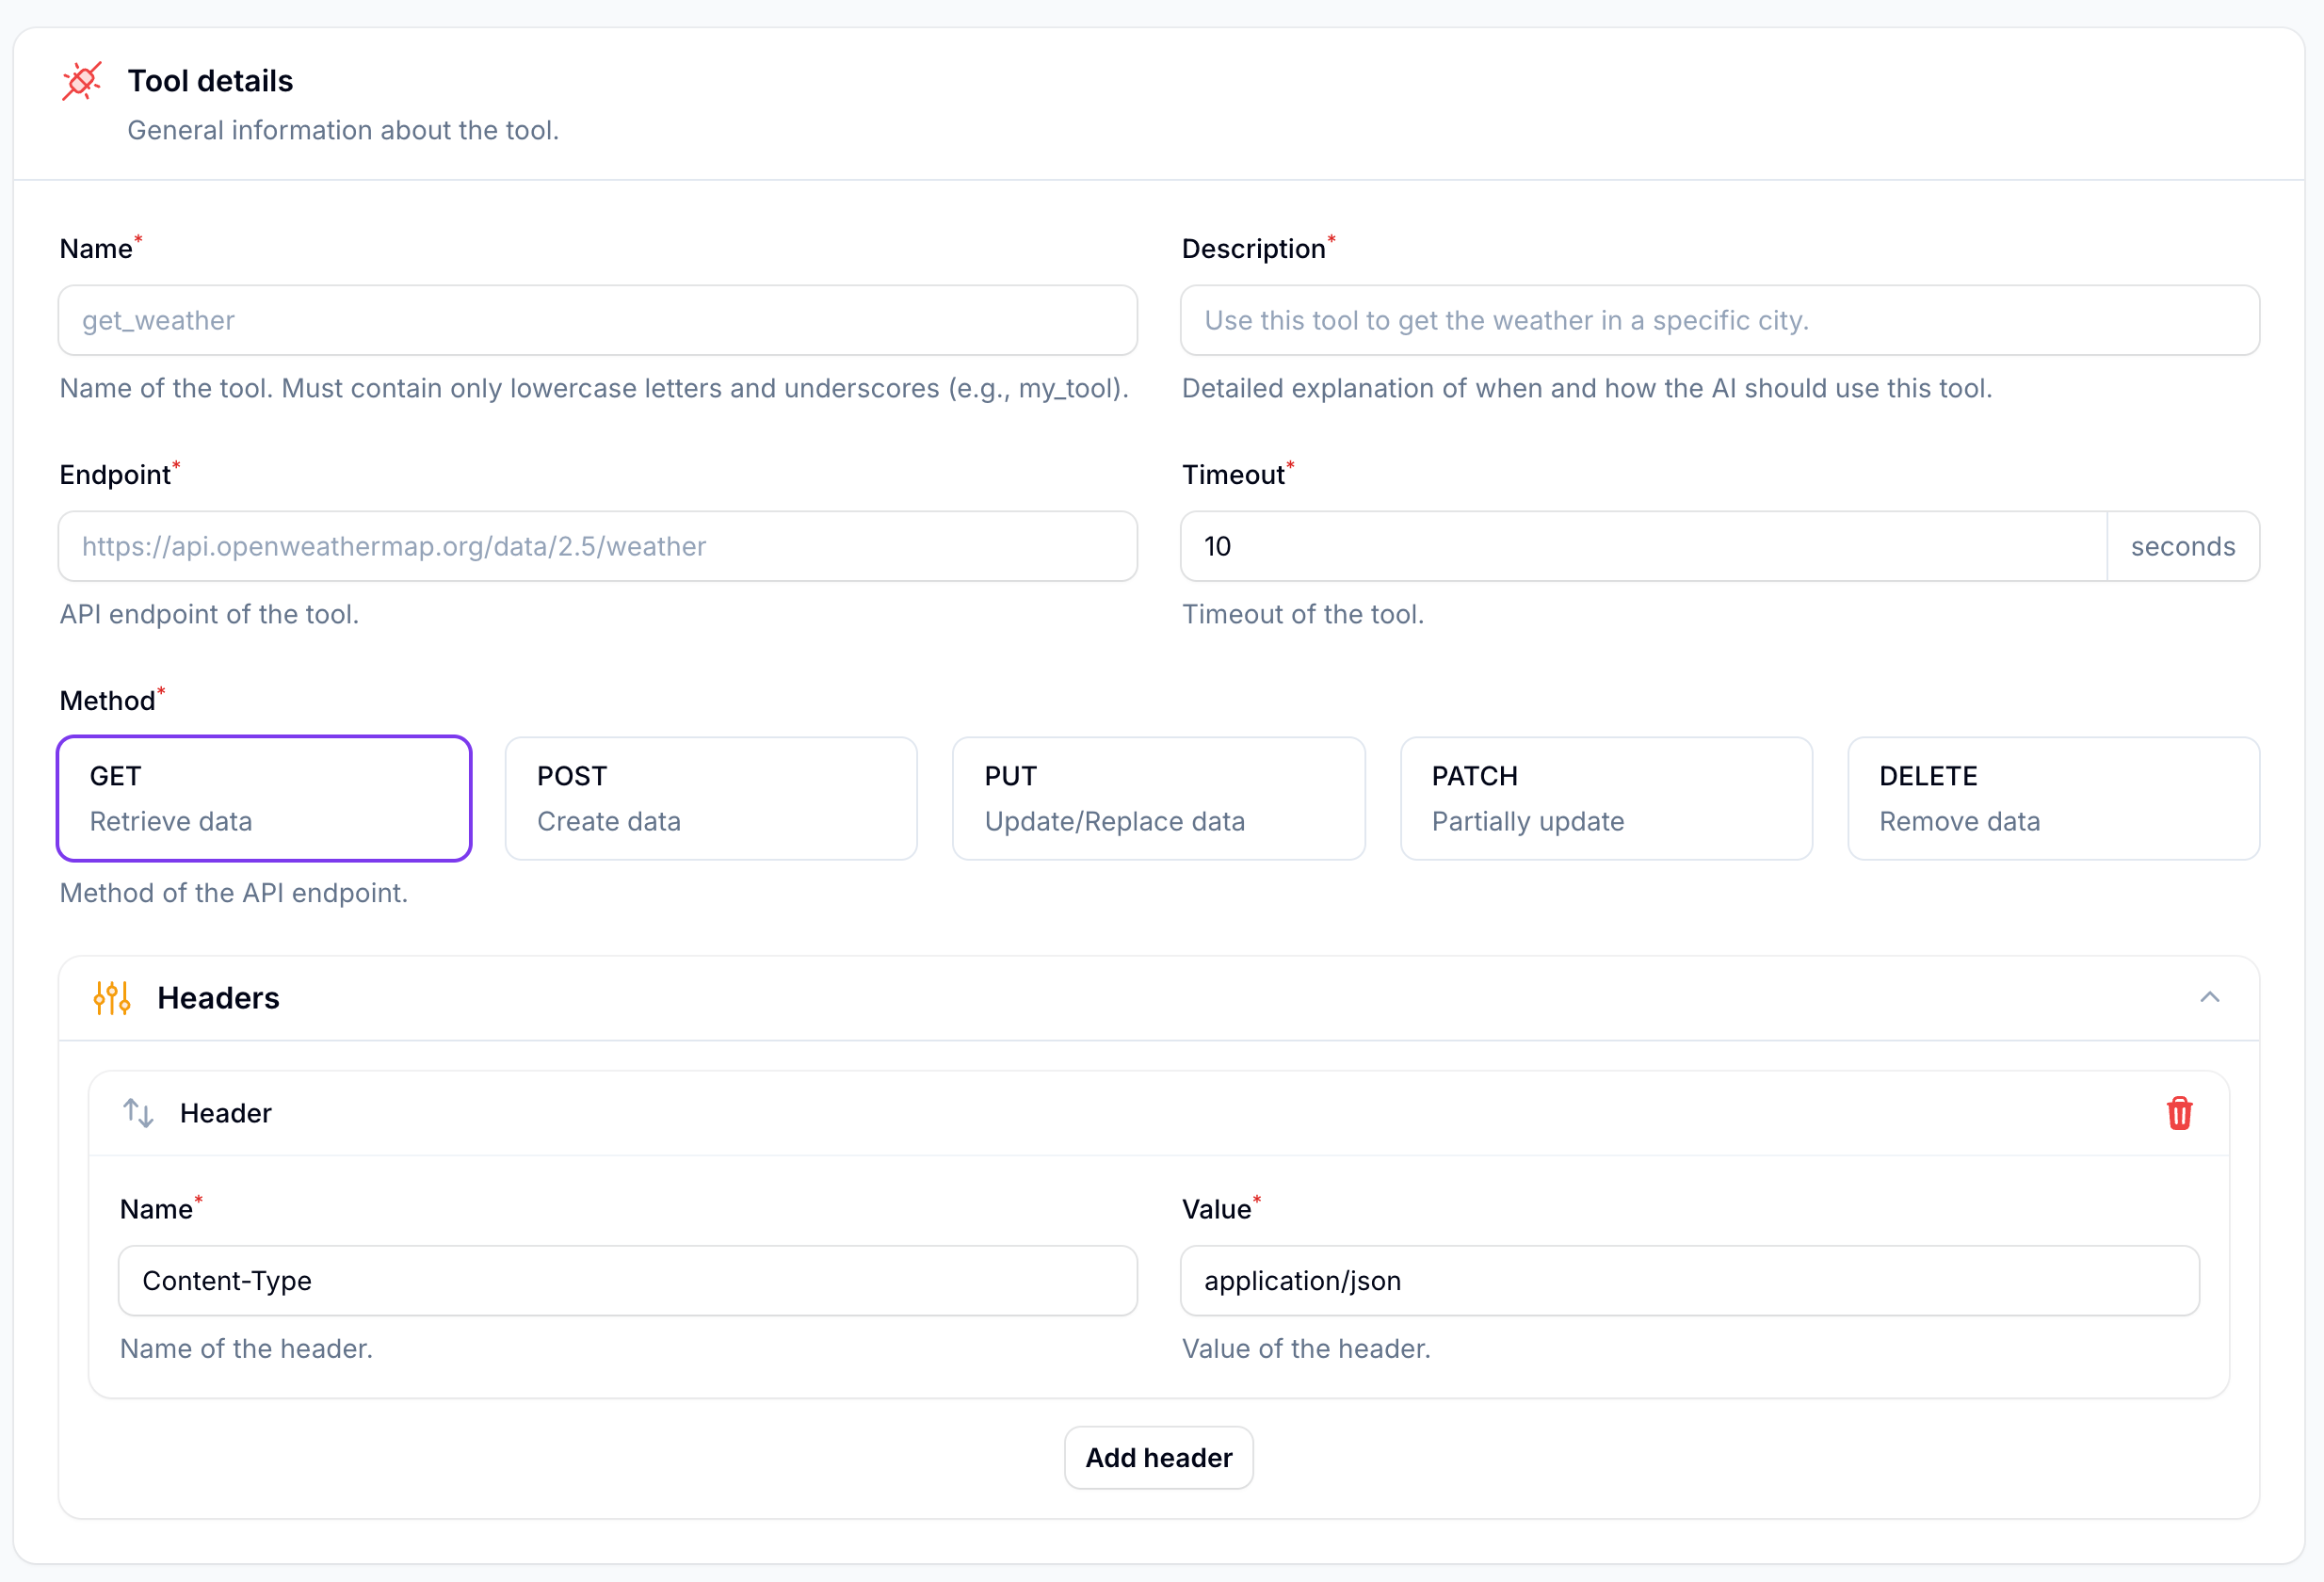Click the header Name field showing Content-Type
Screen dimensions: 2324x1582
coord(627,1280)
